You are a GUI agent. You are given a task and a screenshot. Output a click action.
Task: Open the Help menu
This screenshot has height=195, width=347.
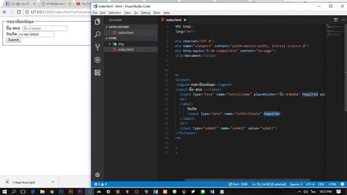click(x=166, y=13)
